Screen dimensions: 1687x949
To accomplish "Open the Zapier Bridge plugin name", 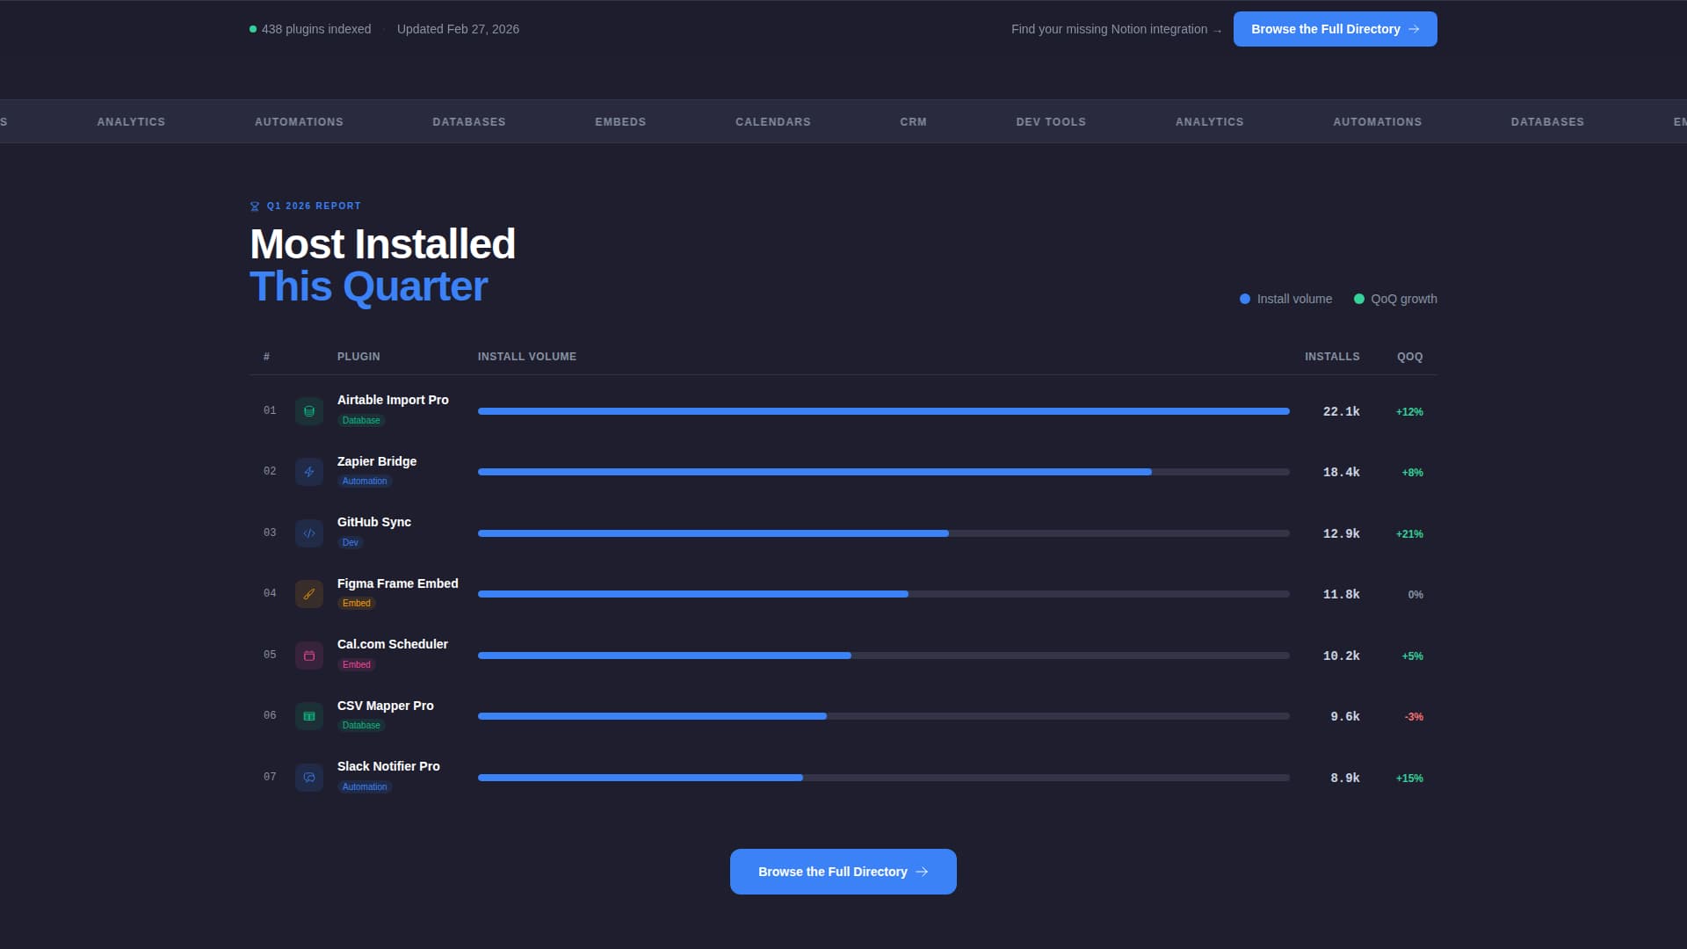I will pyautogui.click(x=377, y=461).
